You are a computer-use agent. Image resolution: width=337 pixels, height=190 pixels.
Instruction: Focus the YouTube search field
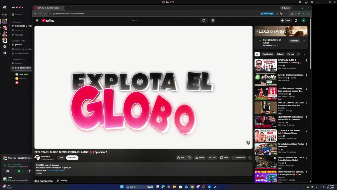tap(165, 20)
